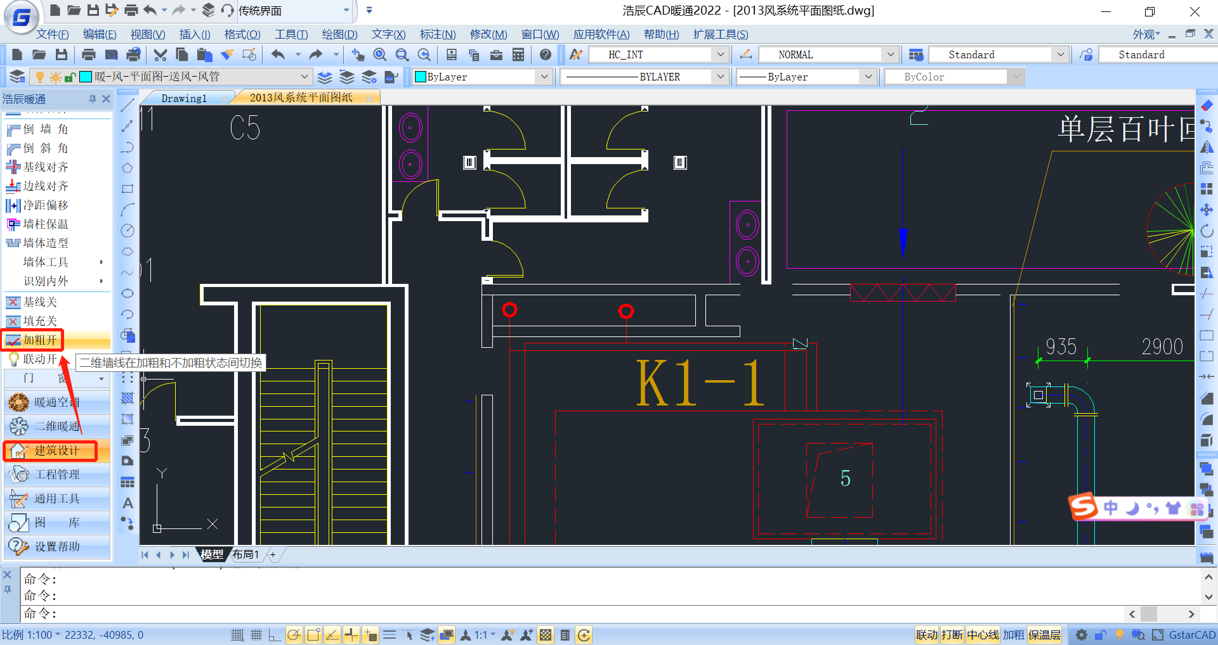This screenshot has height=645, width=1218.
Task: Open the layer name dropdown list
Action: pos(304,77)
